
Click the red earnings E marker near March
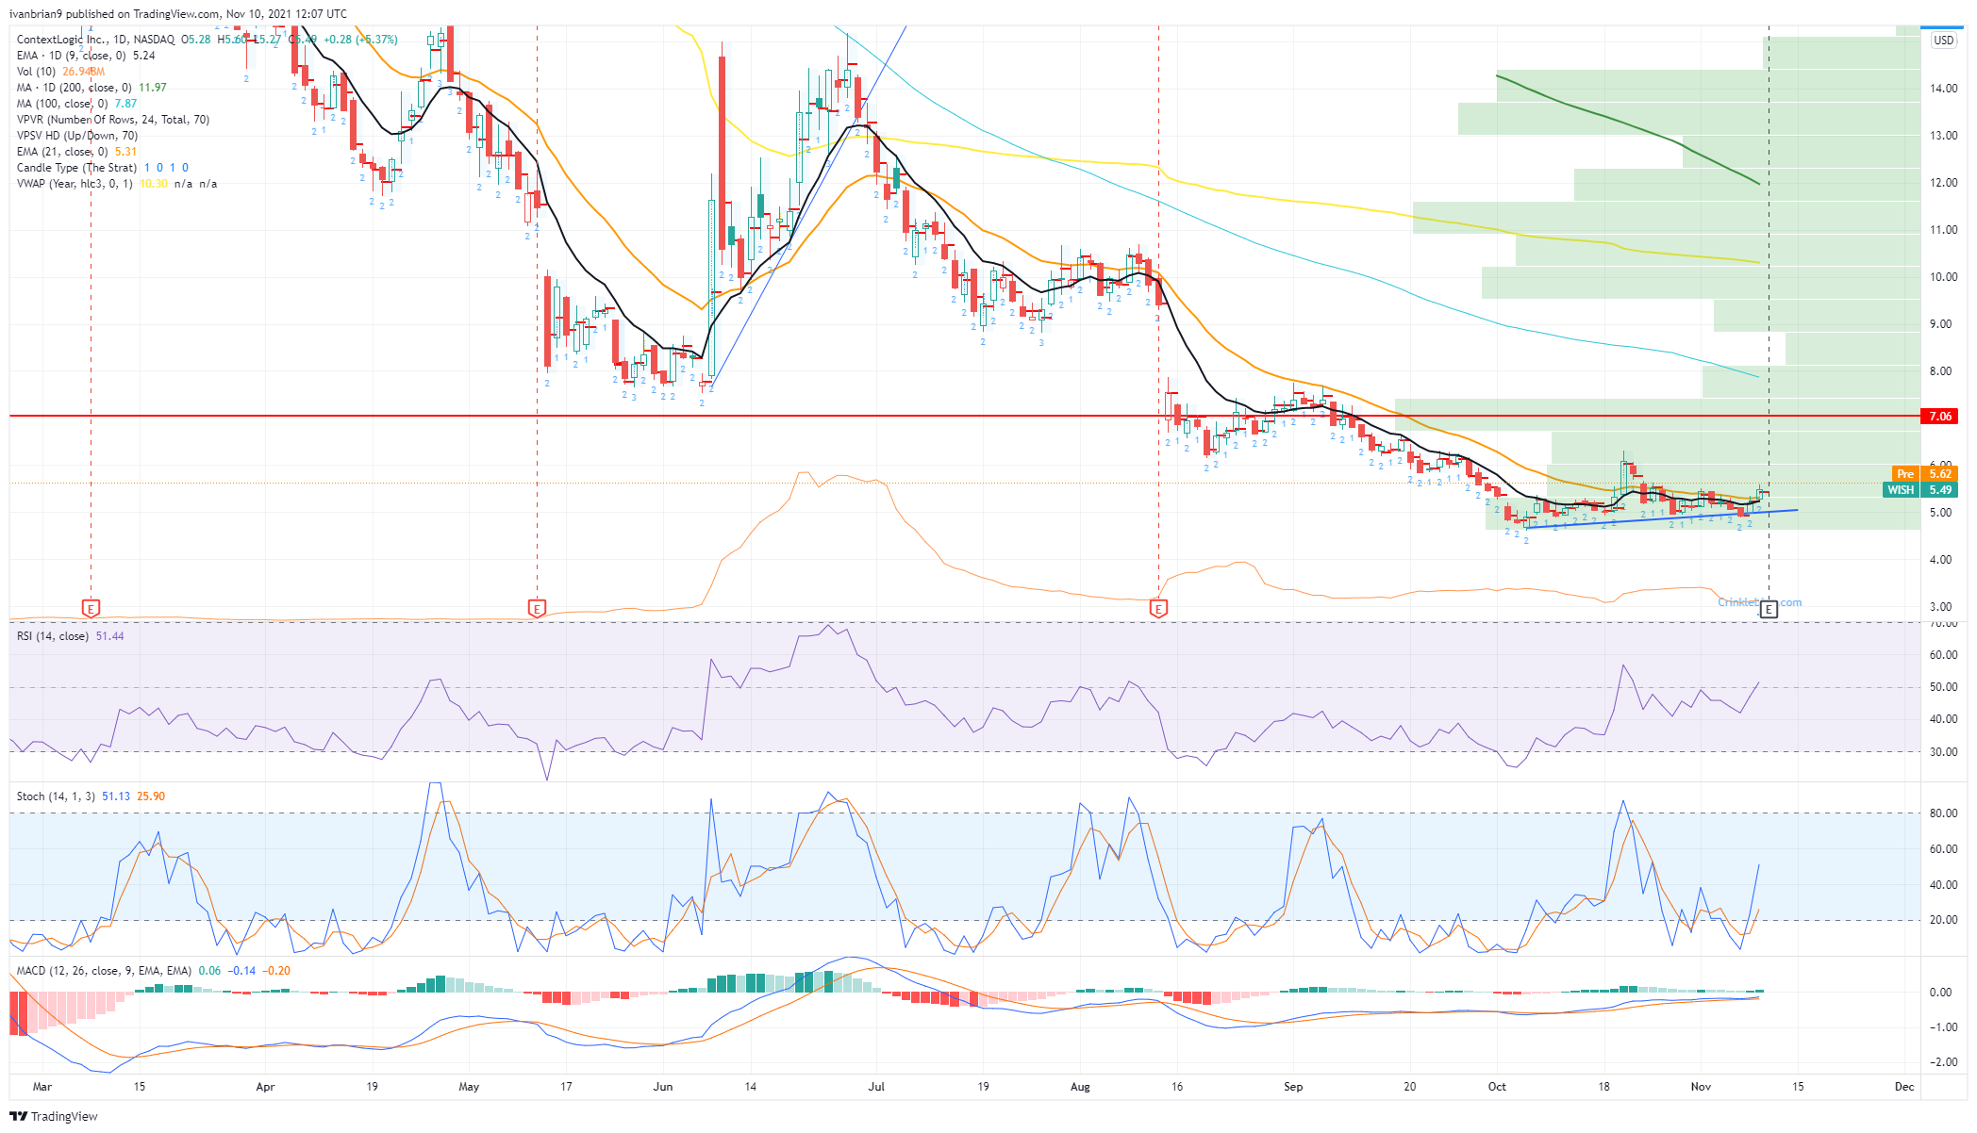tap(91, 609)
